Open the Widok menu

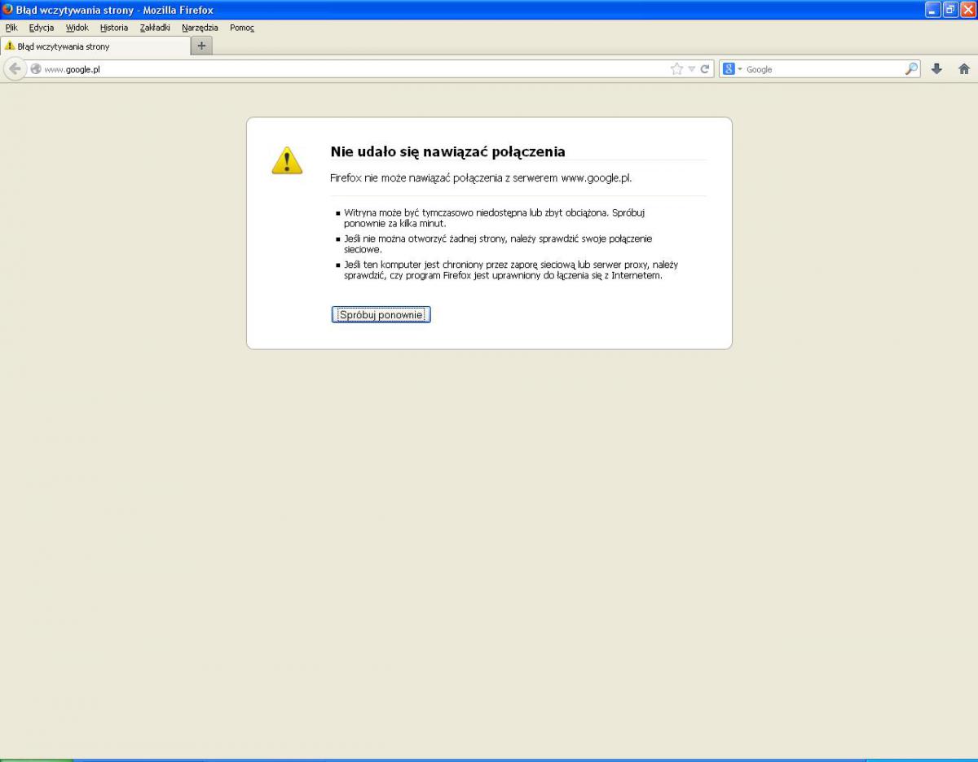tap(77, 28)
